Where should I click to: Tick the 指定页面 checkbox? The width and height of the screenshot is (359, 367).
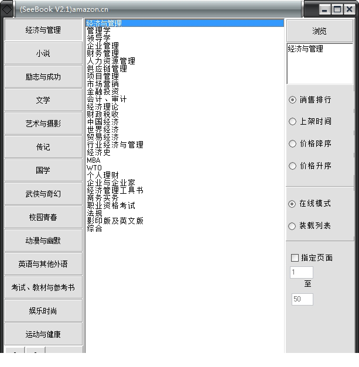tap(295, 258)
